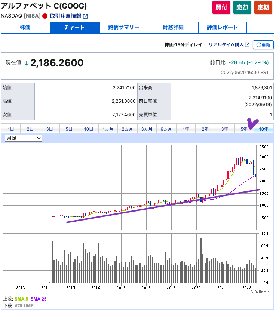276x311 pixels.
Task: Click the SMA 5 legend label
Action: [x=21, y=299]
